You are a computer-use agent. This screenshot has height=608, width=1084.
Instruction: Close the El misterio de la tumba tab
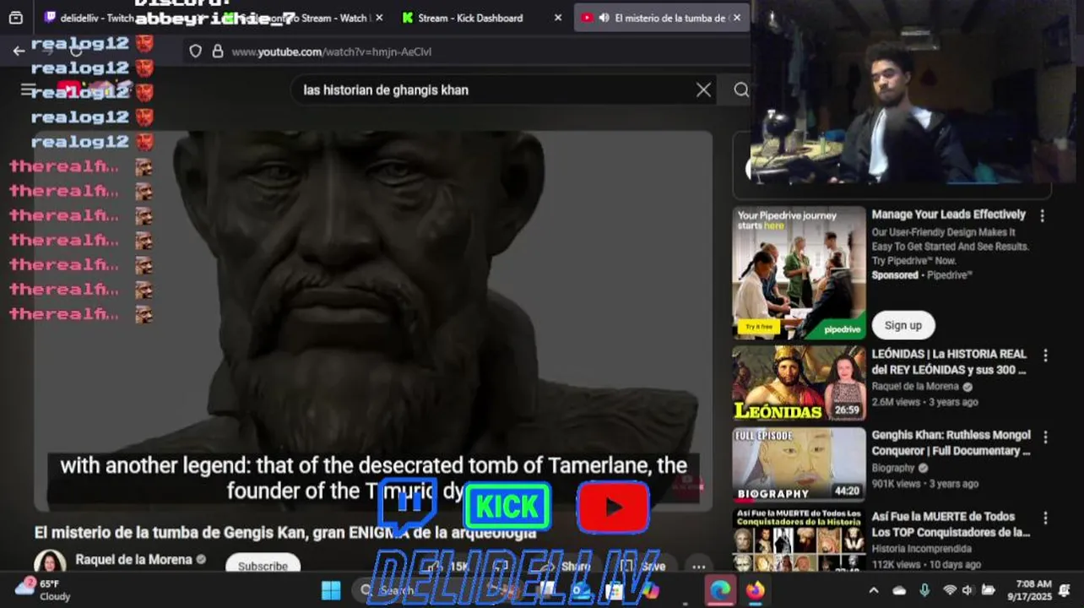tap(736, 18)
